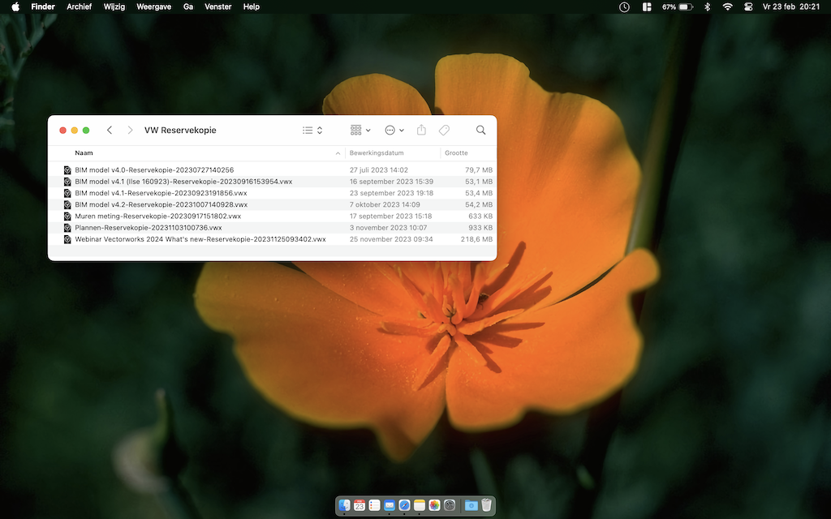Click Vectorworks file icon of Muren meting
Image resolution: width=831 pixels, height=519 pixels.
[67, 216]
